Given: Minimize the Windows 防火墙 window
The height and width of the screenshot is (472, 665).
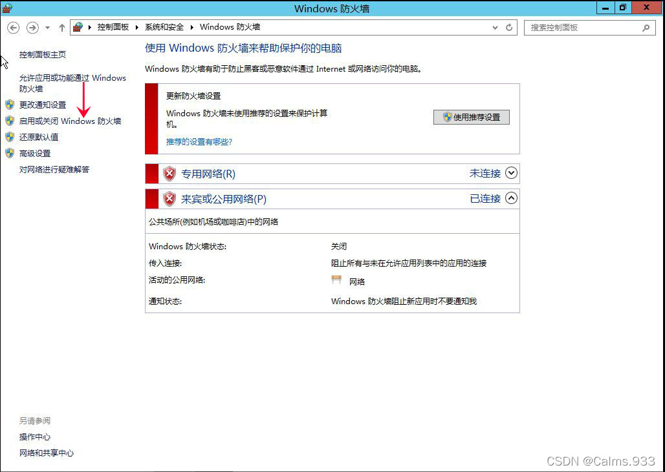Looking at the screenshot, I should (605, 8).
